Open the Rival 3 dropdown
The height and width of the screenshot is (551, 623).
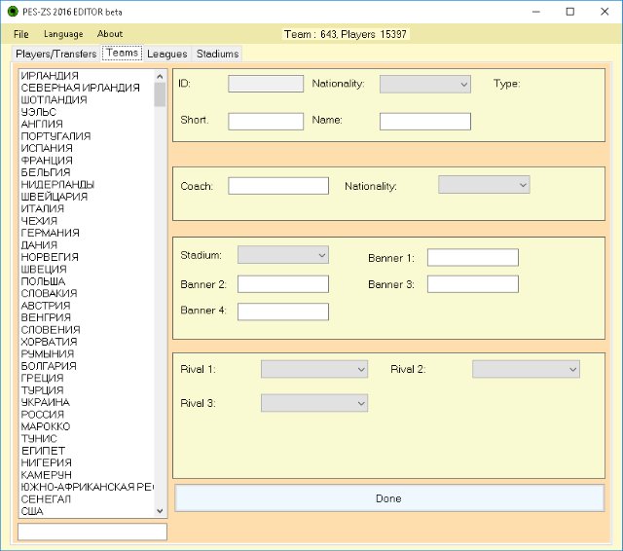(x=314, y=403)
